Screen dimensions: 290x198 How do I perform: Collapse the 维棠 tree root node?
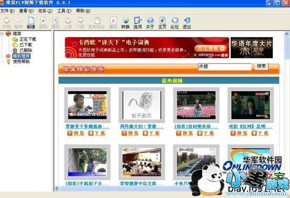tap(2, 33)
